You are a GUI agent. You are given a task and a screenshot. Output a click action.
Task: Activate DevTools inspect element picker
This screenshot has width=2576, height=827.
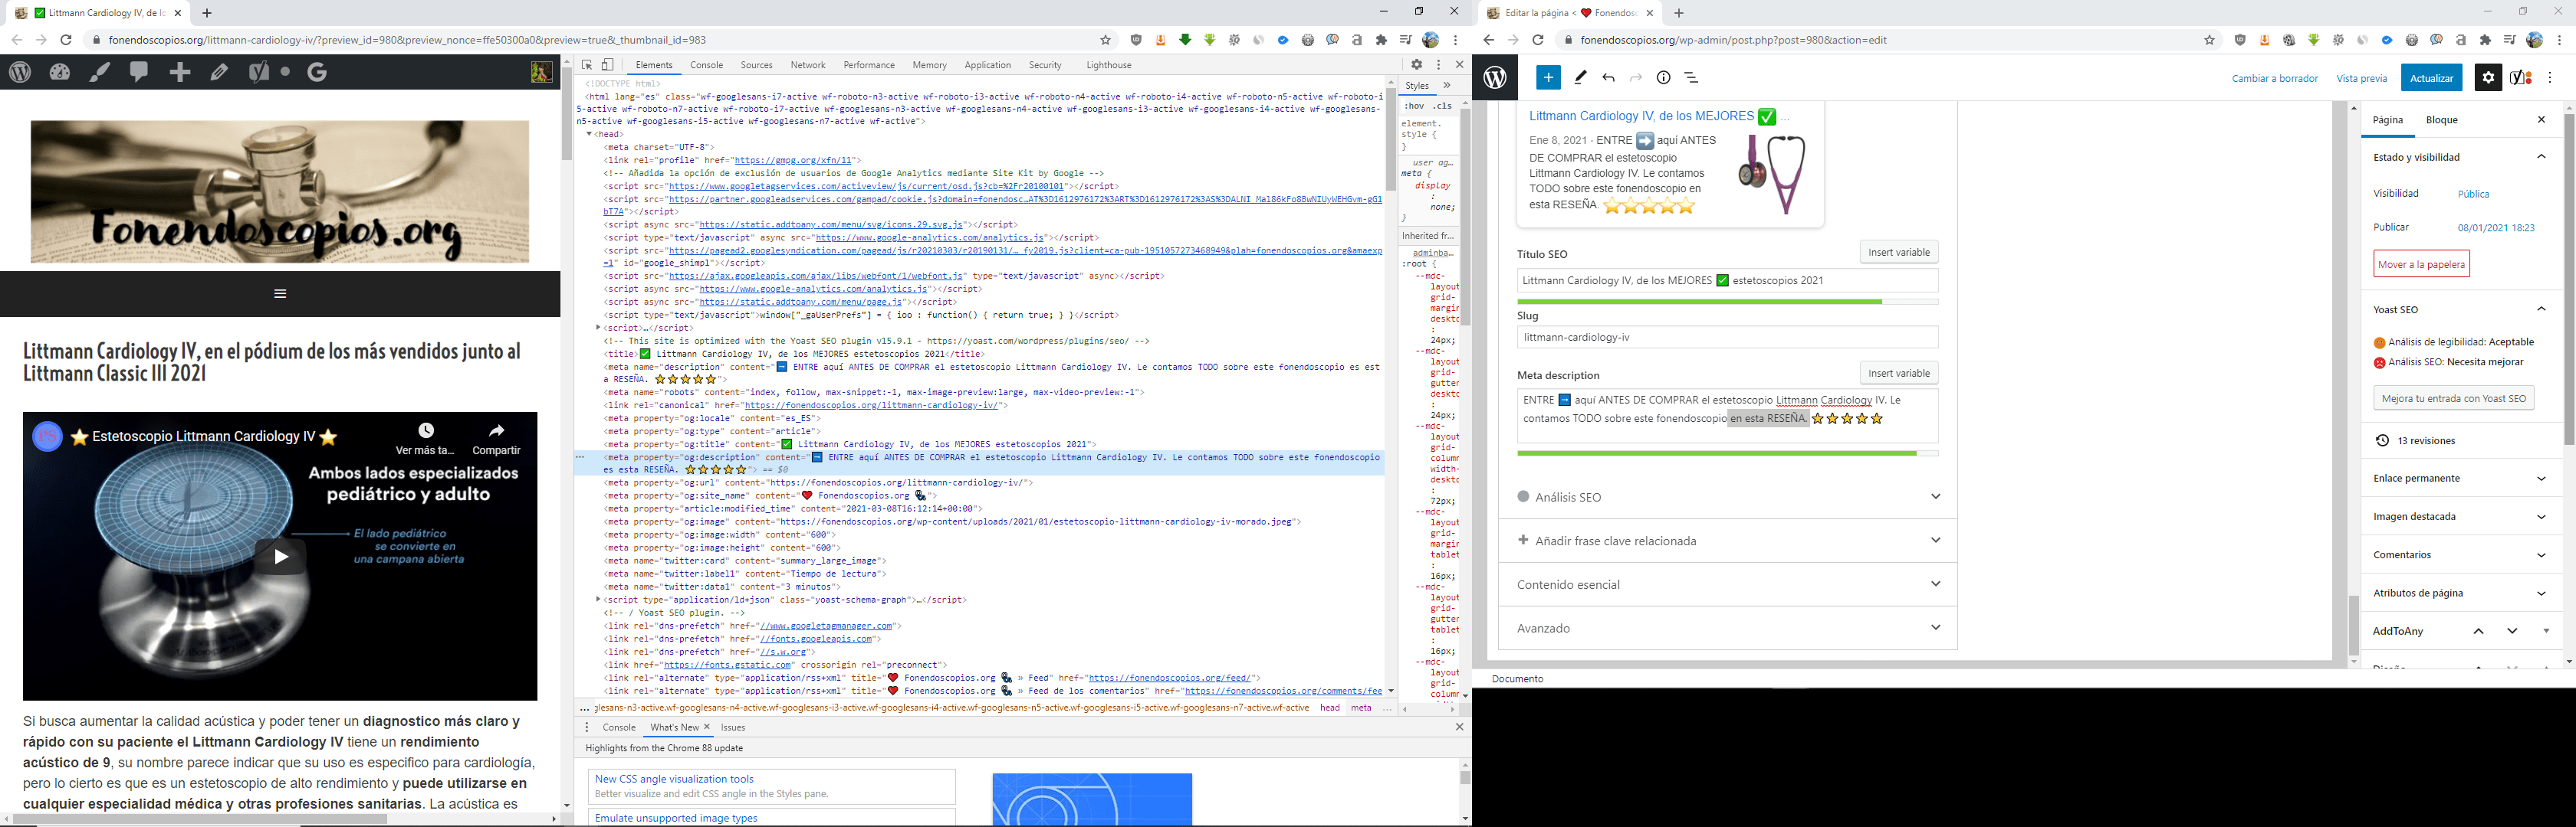coord(587,65)
